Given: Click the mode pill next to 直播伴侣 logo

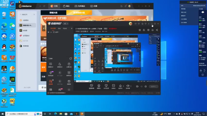Looking at the screenshot, I should [x=66, y=23].
